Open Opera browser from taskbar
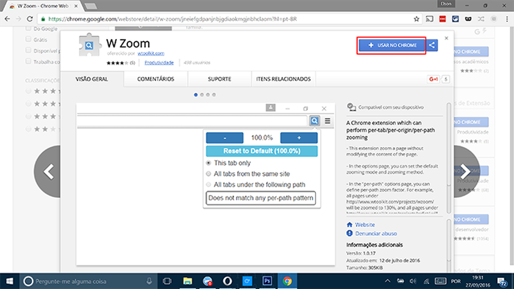The height and width of the screenshot is (289, 514). point(228,281)
